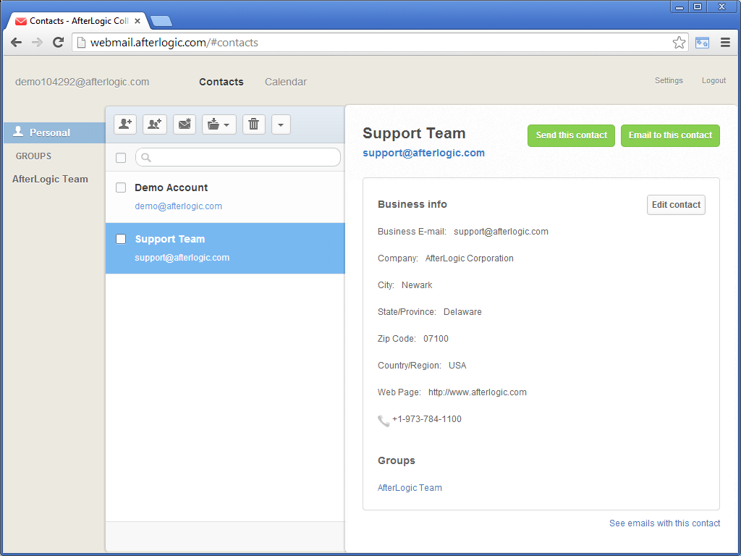Click the country value USA
The image size is (741, 556).
[x=457, y=366]
